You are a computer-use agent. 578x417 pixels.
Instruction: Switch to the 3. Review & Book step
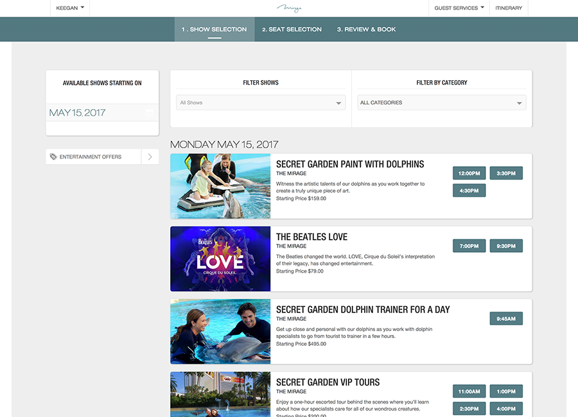[x=367, y=29]
